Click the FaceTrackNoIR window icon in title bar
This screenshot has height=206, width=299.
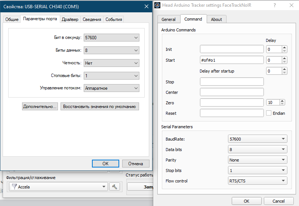coord(158,5)
